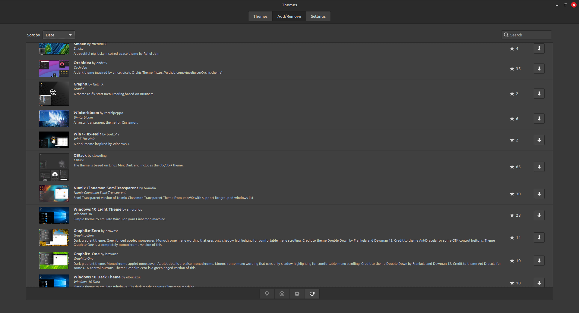Open the Sort by Date dropdown
Screen dimensions: 579x313
(x=59, y=35)
